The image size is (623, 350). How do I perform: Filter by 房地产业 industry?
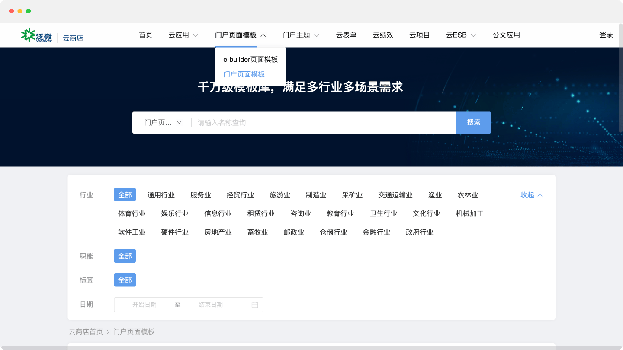pyautogui.click(x=218, y=232)
